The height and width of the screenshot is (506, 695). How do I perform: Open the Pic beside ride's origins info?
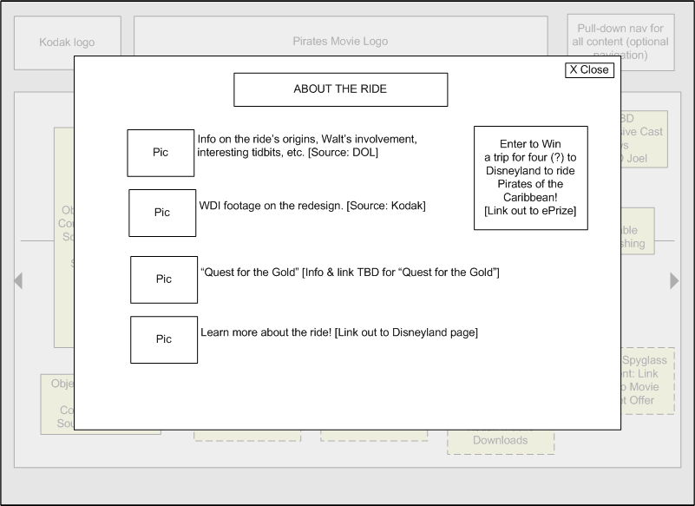[161, 153]
